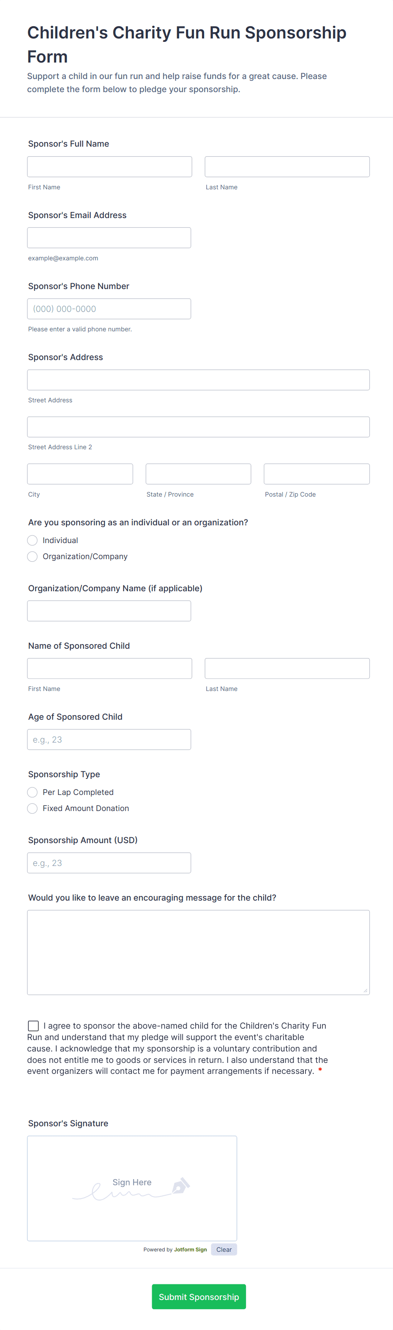Click the encouraging message text area

click(198, 952)
